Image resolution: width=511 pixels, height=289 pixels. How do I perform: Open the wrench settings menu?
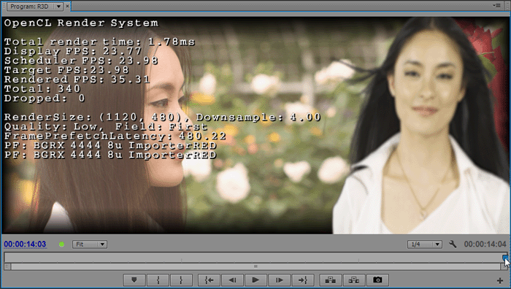click(453, 244)
